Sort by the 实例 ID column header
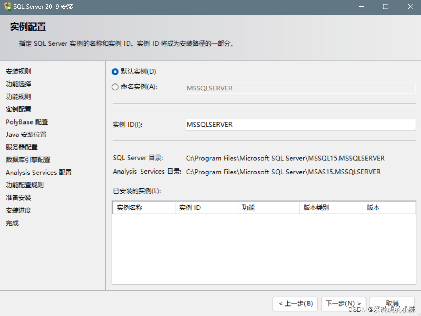This screenshot has height=316, width=421. click(207, 208)
